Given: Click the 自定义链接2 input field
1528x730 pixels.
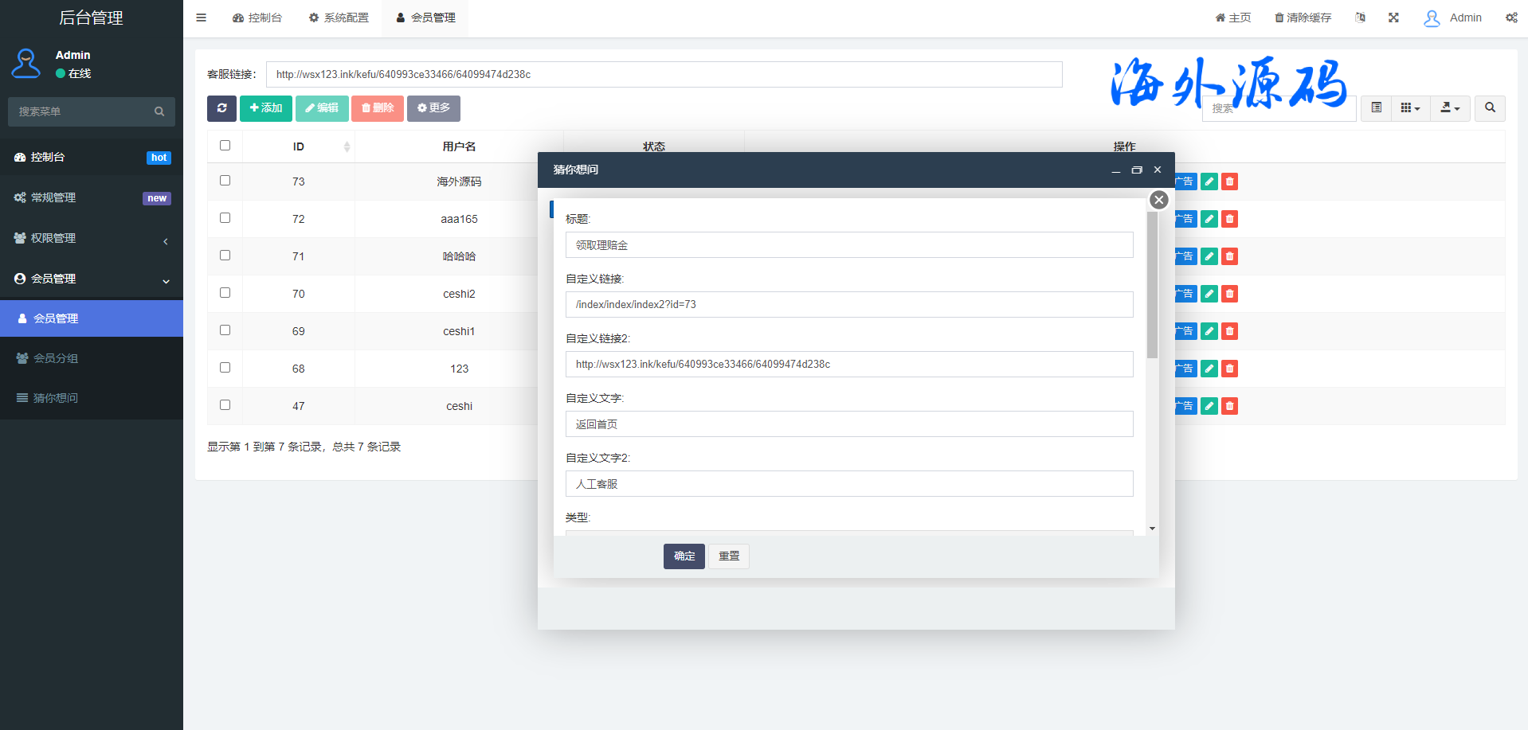Looking at the screenshot, I should [x=848, y=364].
